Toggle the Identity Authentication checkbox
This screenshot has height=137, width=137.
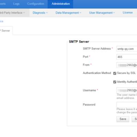pos(115,82)
